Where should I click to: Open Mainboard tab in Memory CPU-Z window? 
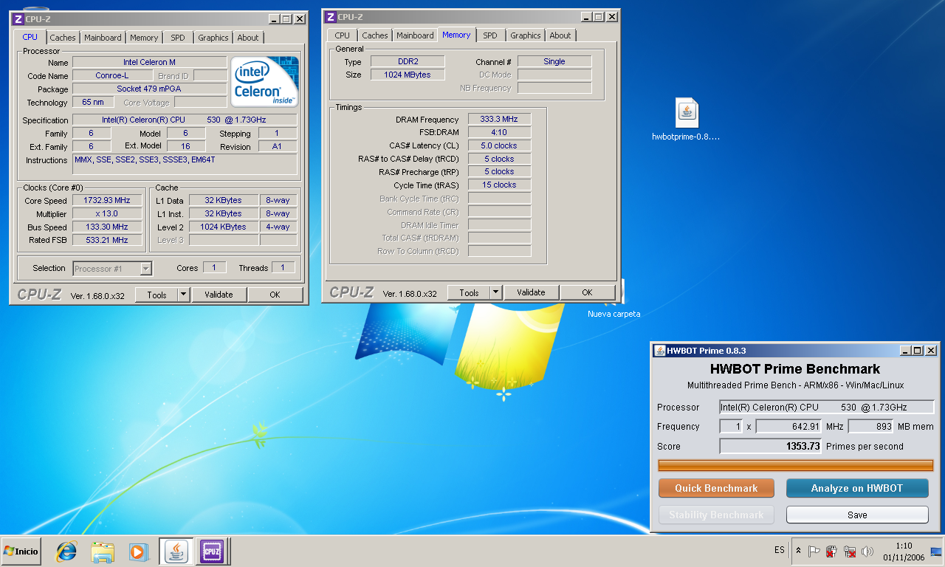tap(415, 35)
